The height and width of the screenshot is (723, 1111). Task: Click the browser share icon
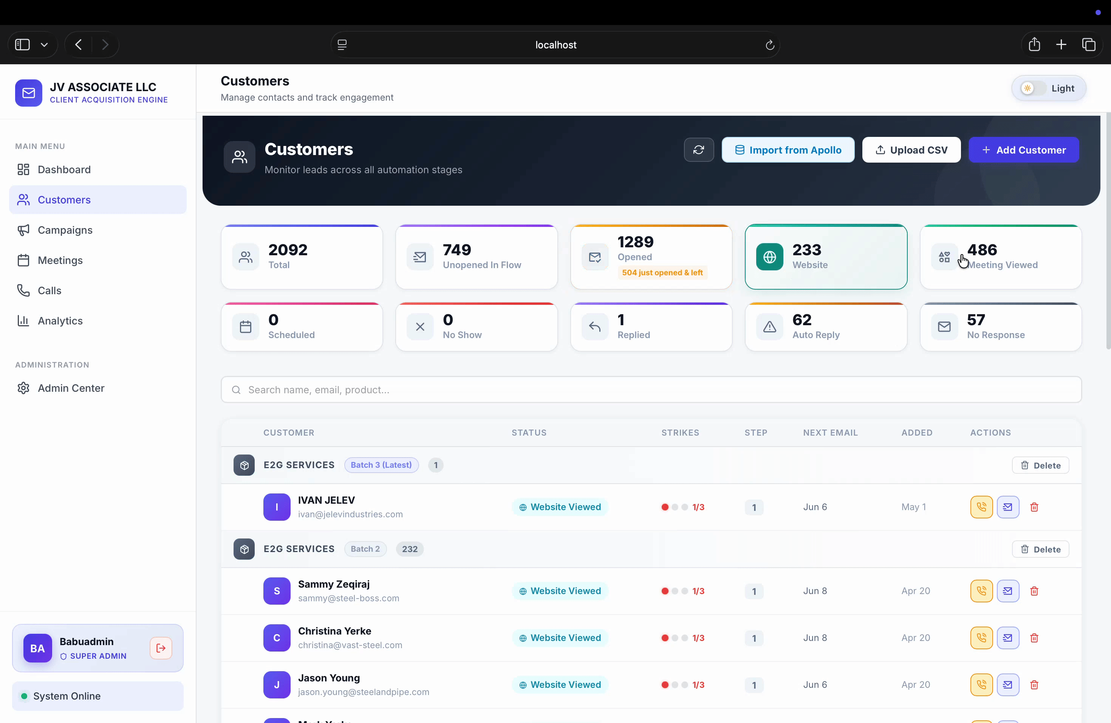coord(1034,44)
